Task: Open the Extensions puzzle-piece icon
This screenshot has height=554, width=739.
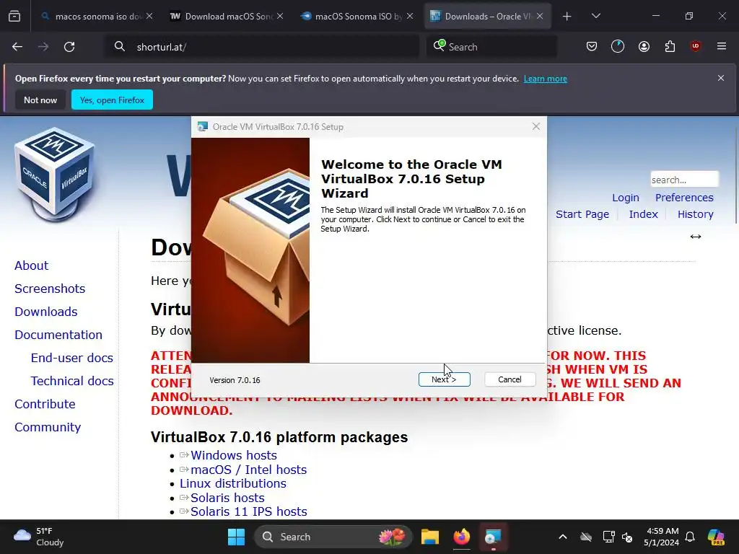Action: [670, 47]
